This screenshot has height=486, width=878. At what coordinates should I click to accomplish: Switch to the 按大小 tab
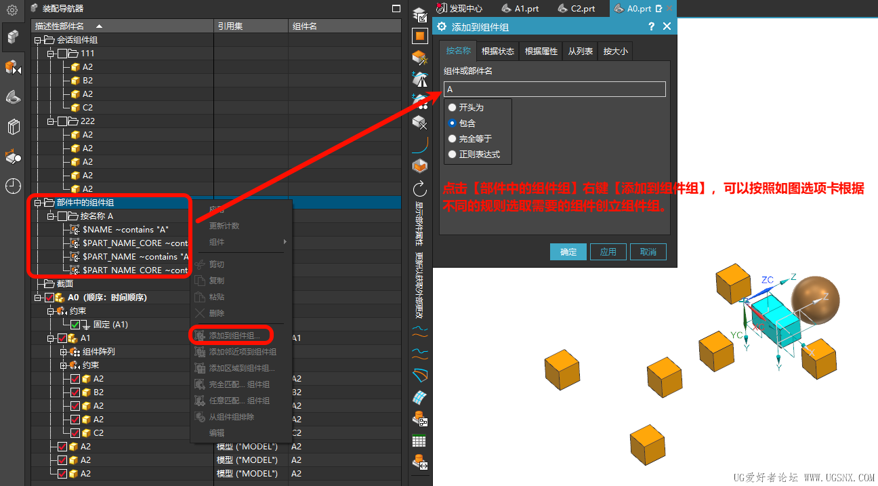coord(615,51)
